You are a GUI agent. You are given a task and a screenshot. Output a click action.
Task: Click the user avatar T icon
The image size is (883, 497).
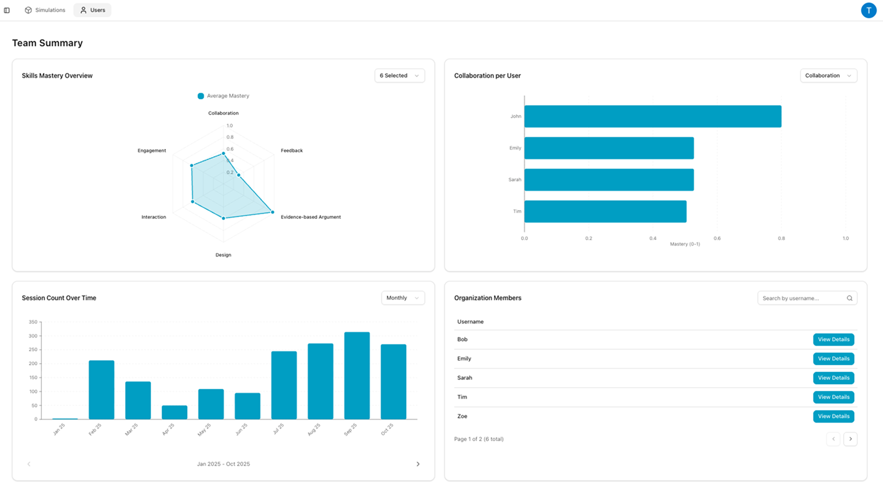click(868, 10)
